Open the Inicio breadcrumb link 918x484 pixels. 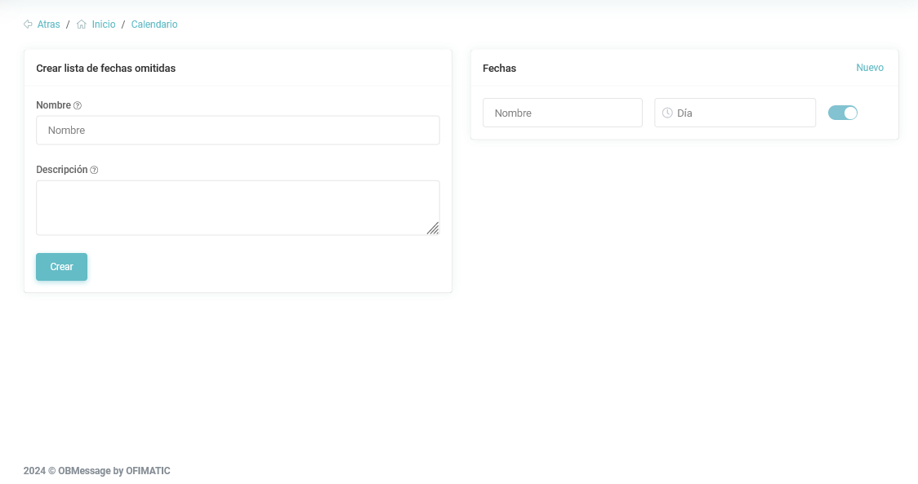(104, 24)
